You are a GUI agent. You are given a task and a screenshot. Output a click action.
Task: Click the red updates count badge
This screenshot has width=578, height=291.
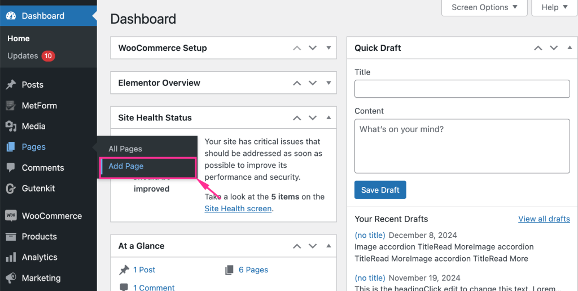(48, 56)
